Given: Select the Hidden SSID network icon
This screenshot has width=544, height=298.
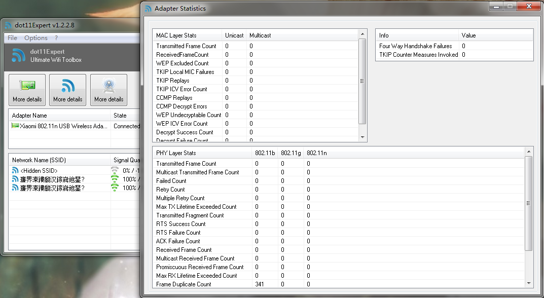Looking at the screenshot, I should [x=15, y=171].
